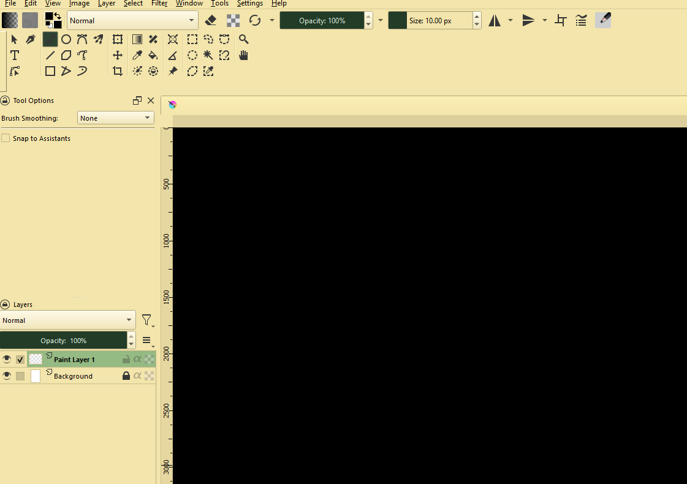The height and width of the screenshot is (484, 687).
Task: Hide Paint Layer 1 with eye icon
Action: [7, 360]
